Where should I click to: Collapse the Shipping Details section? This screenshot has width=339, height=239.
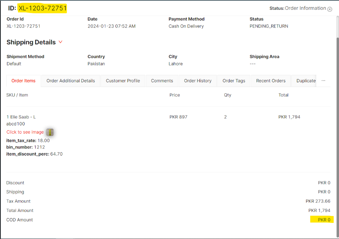click(60, 42)
